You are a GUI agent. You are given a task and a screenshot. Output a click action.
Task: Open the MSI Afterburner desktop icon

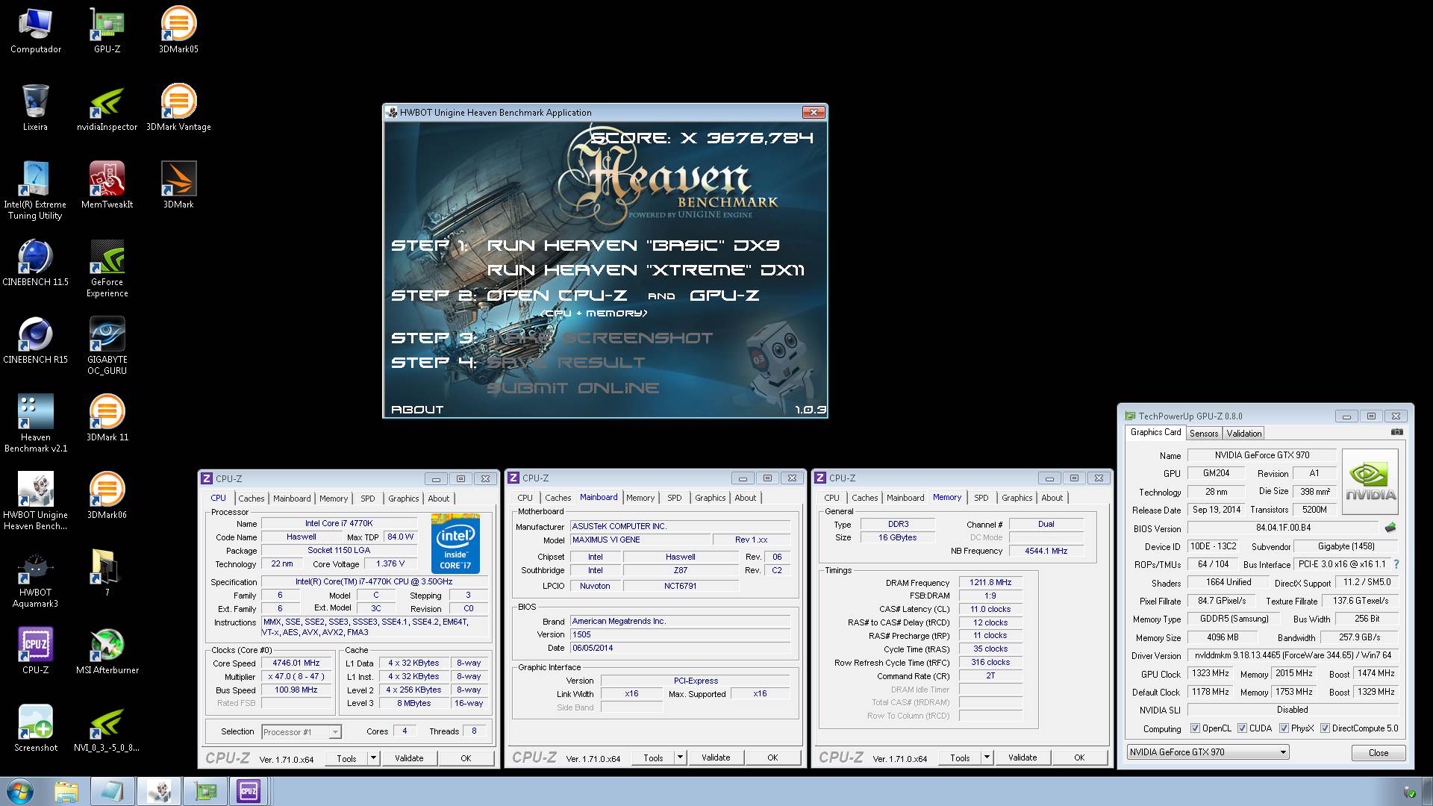[x=107, y=651]
